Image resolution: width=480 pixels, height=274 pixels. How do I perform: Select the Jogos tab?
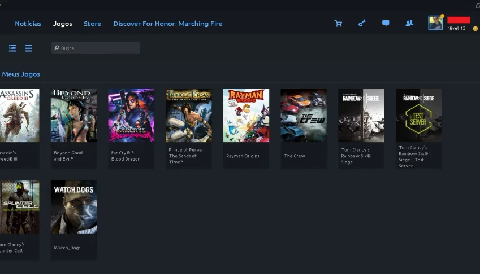(x=62, y=24)
